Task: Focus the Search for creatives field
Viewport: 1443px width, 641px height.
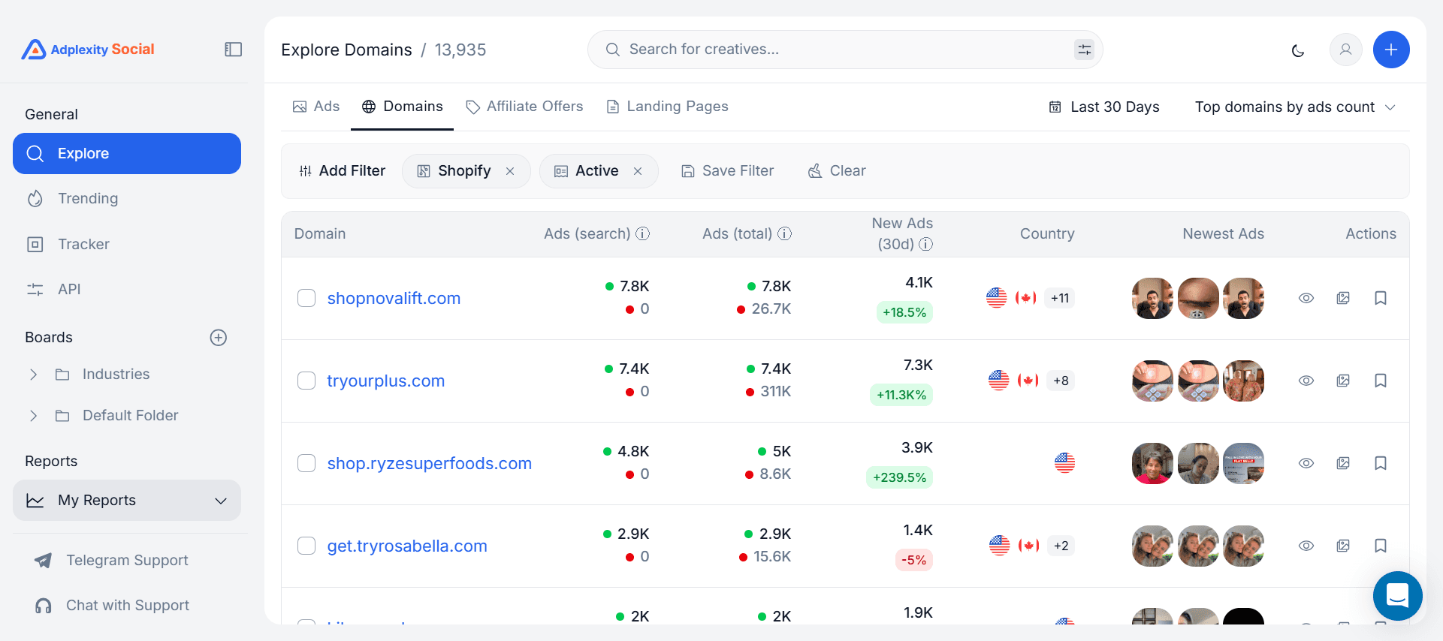Action: coord(845,50)
